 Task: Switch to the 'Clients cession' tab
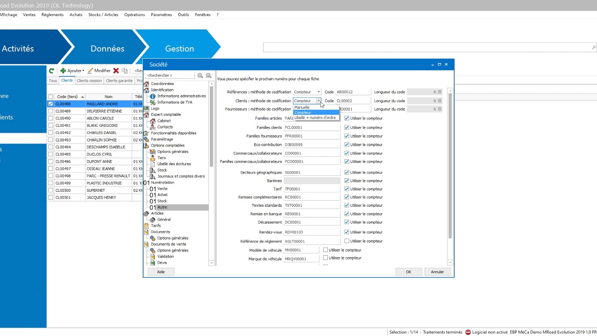click(x=89, y=81)
